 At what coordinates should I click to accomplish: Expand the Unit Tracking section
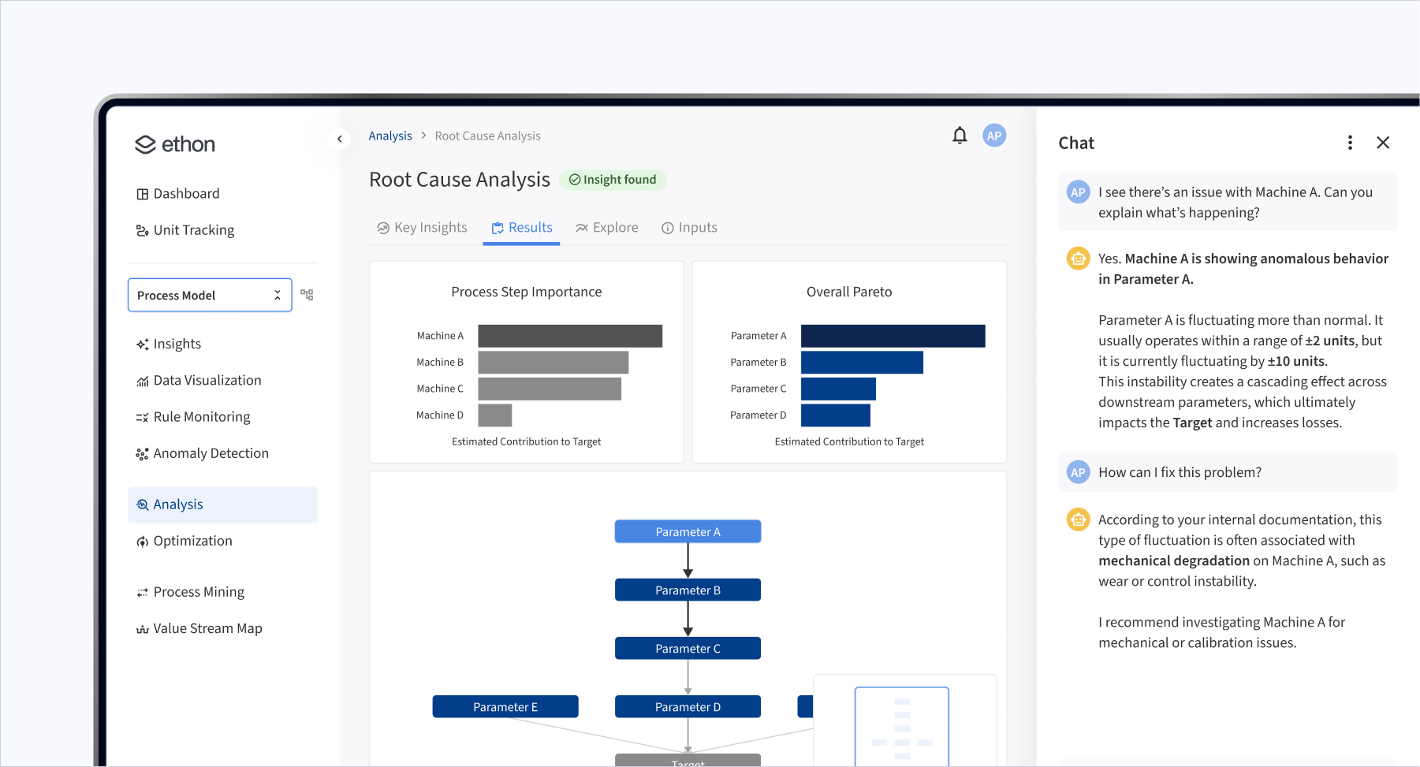pos(193,229)
